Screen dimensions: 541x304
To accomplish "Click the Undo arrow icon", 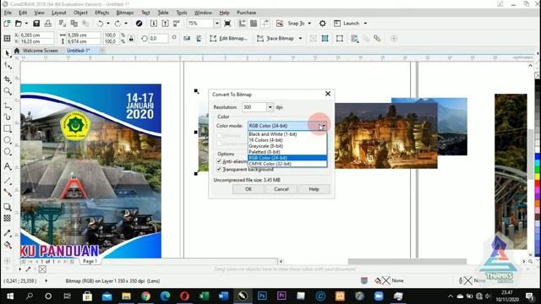I will [100, 24].
